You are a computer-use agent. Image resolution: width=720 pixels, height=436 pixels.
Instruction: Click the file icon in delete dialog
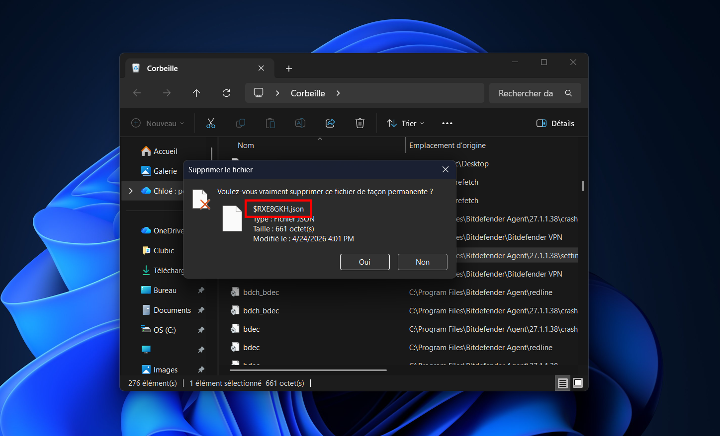click(232, 218)
